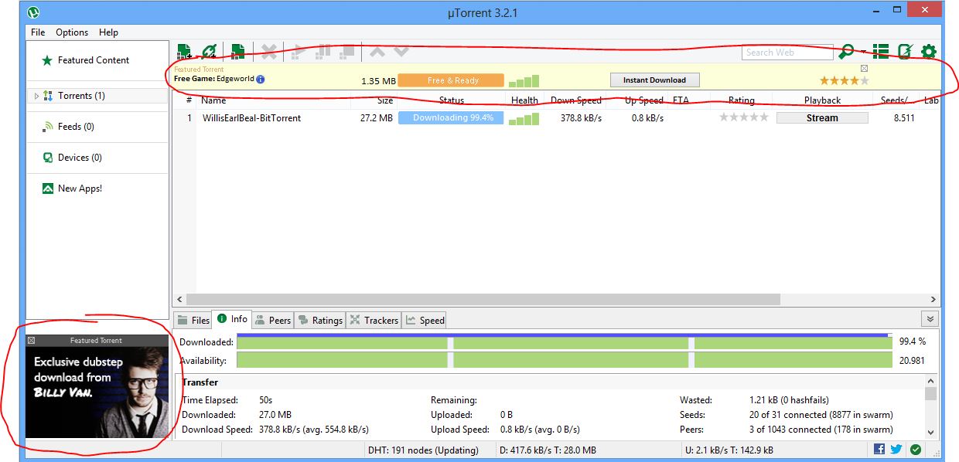Screen dimensions: 959x462
Task: Focus the Search Web input field
Action: pyautogui.click(x=788, y=52)
